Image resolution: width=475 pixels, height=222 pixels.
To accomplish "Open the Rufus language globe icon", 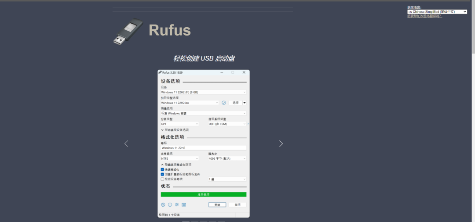I will click(x=163, y=205).
